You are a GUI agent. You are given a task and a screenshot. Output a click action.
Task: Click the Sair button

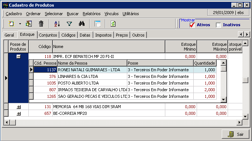tap(236, 134)
